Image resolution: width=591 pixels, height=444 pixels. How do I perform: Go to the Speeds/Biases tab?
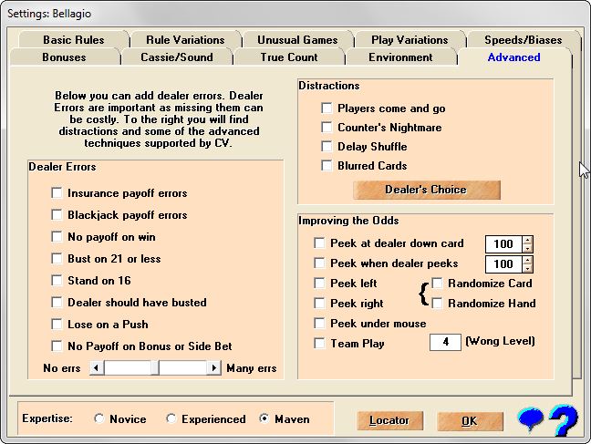523,39
